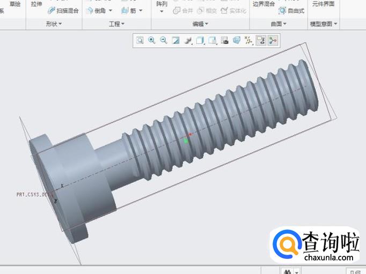
Task: Click the Zoom In magnifier icon
Action: tap(152, 41)
